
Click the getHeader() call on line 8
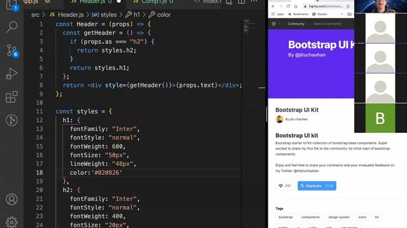point(149,85)
